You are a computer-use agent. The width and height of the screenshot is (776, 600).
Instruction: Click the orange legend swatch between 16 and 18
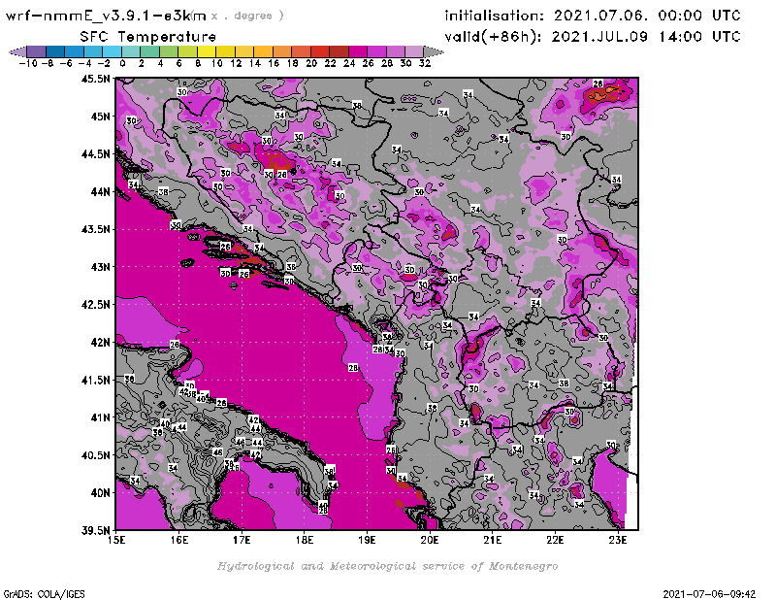[x=282, y=51]
